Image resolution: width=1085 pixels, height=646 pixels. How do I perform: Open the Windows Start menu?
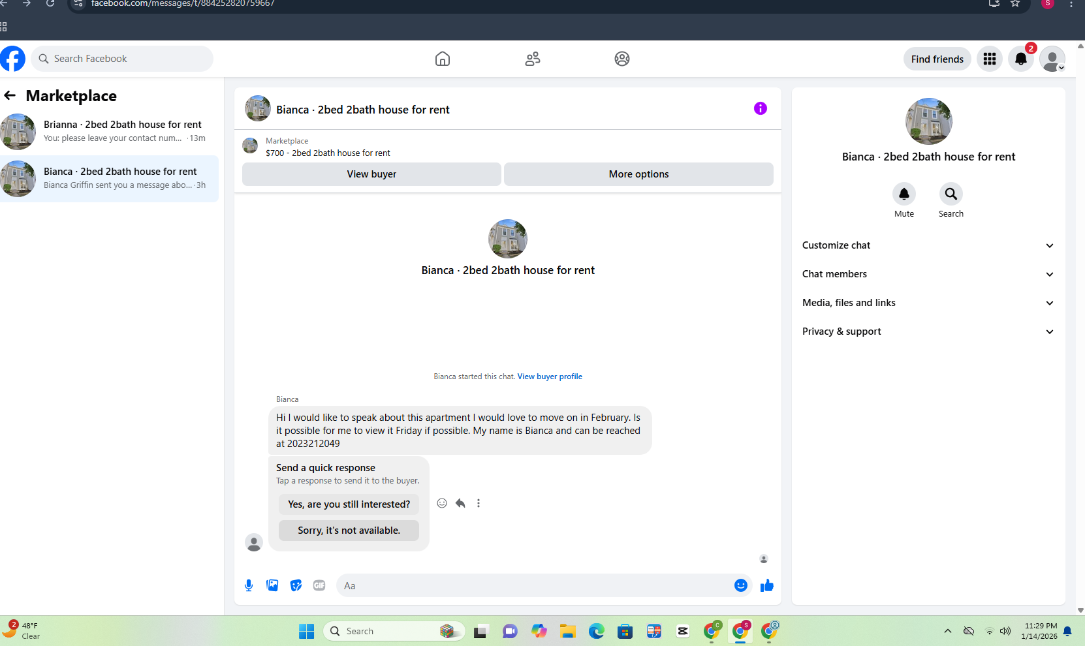pyautogui.click(x=306, y=631)
